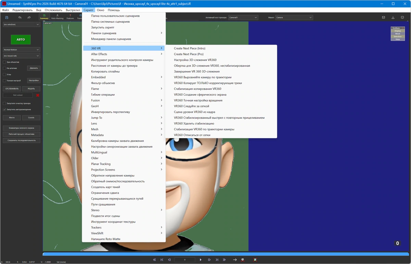Open the (no selection) dropdown
411x264 pixels.
[22, 25]
